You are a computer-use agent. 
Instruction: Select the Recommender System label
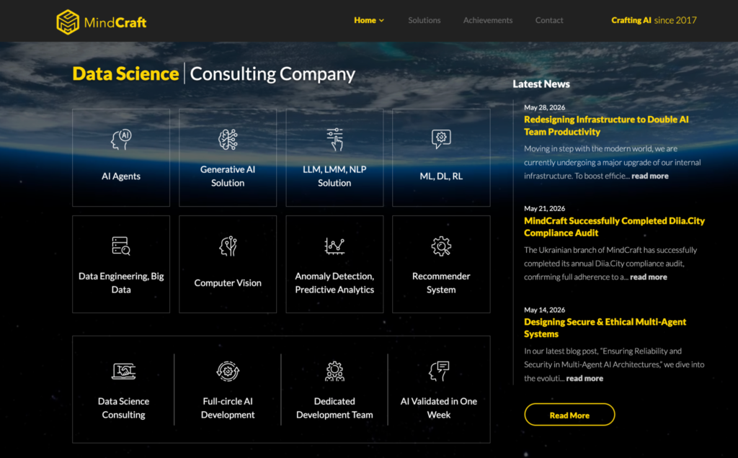point(441,282)
